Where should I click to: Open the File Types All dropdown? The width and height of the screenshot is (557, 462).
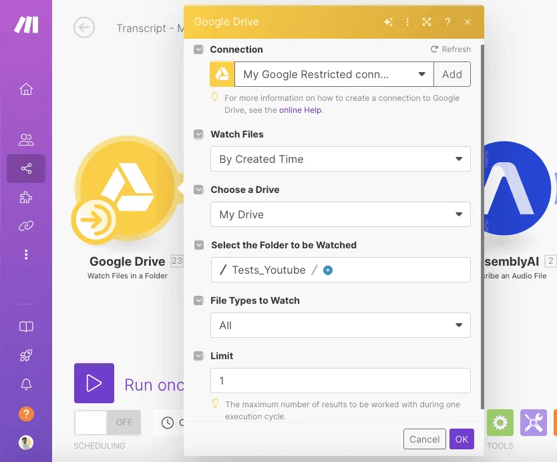pos(341,325)
